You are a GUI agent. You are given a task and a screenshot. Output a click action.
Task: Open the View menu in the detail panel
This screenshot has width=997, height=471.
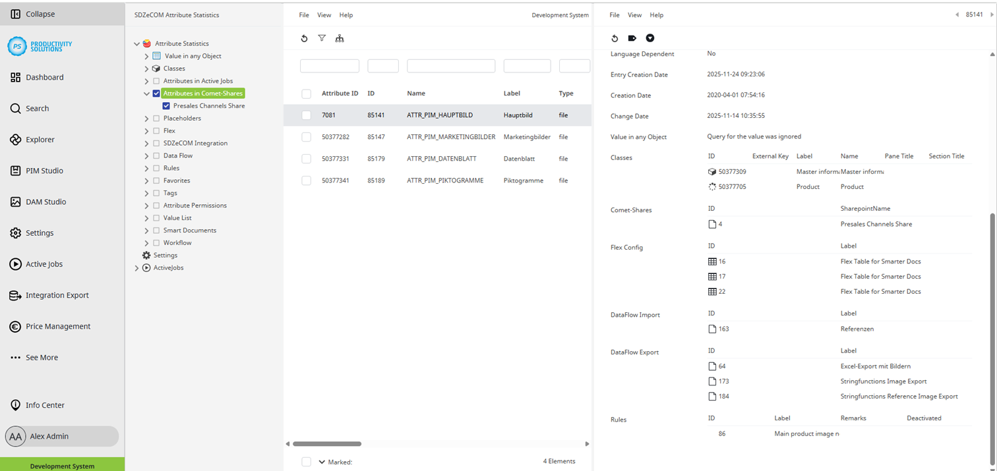[634, 14]
